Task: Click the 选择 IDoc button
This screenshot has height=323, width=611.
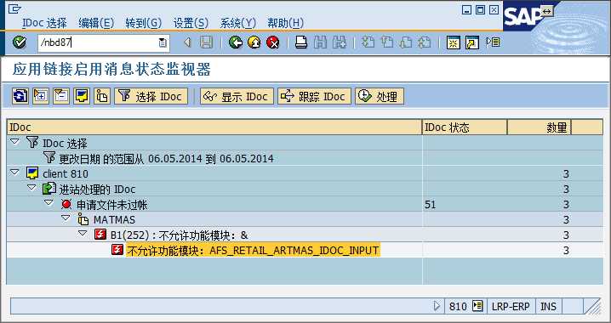Action: click(x=151, y=96)
